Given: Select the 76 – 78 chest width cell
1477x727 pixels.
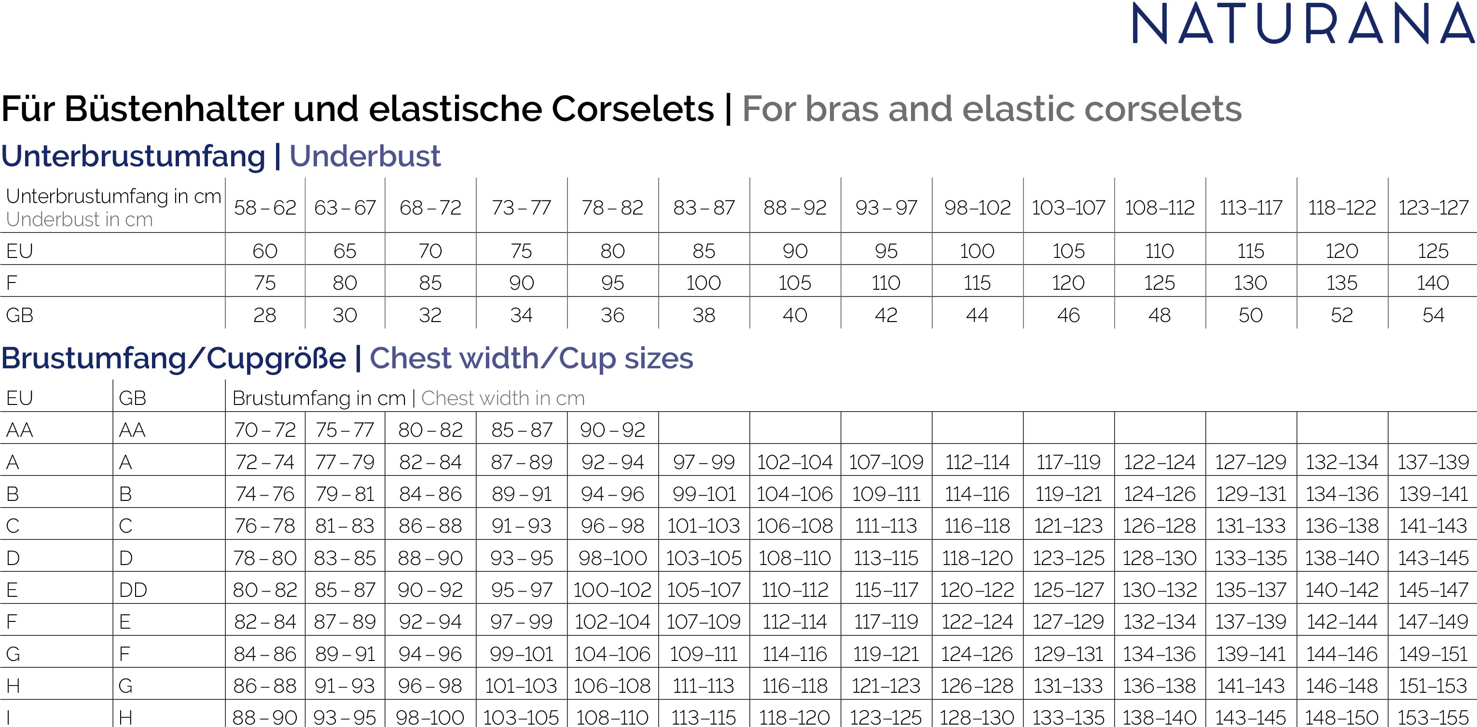Looking at the screenshot, I should click(265, 526).
